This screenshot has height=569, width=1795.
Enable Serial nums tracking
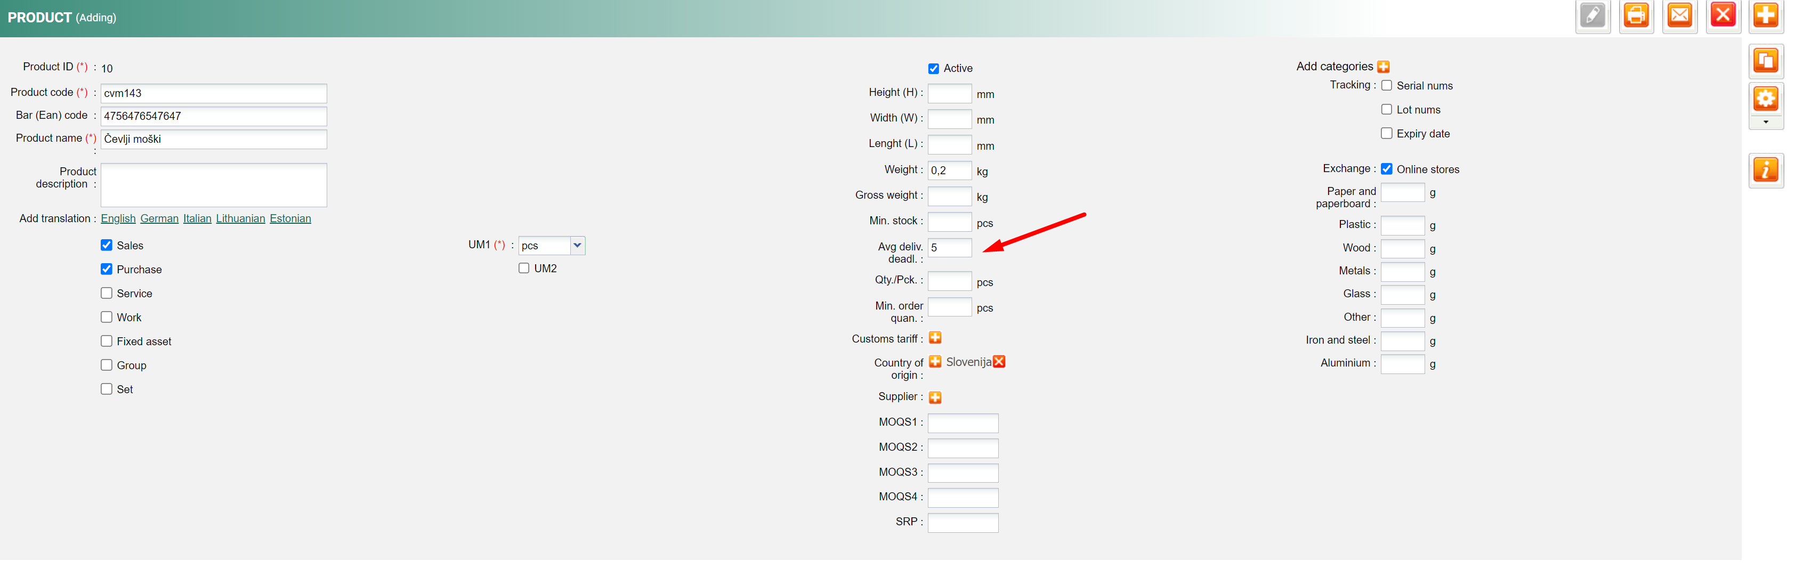[1387, 86]
